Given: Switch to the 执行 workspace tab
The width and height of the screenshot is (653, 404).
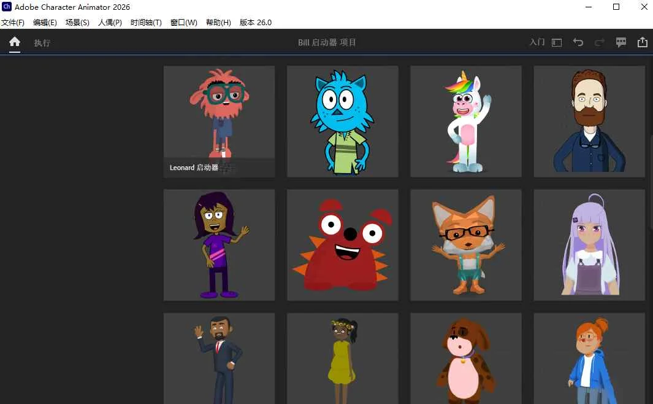Looking at the screenshot, I should point(42,42).
